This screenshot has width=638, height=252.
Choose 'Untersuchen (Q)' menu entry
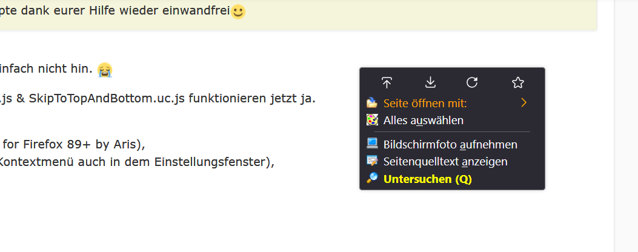[x=428, y=179]
